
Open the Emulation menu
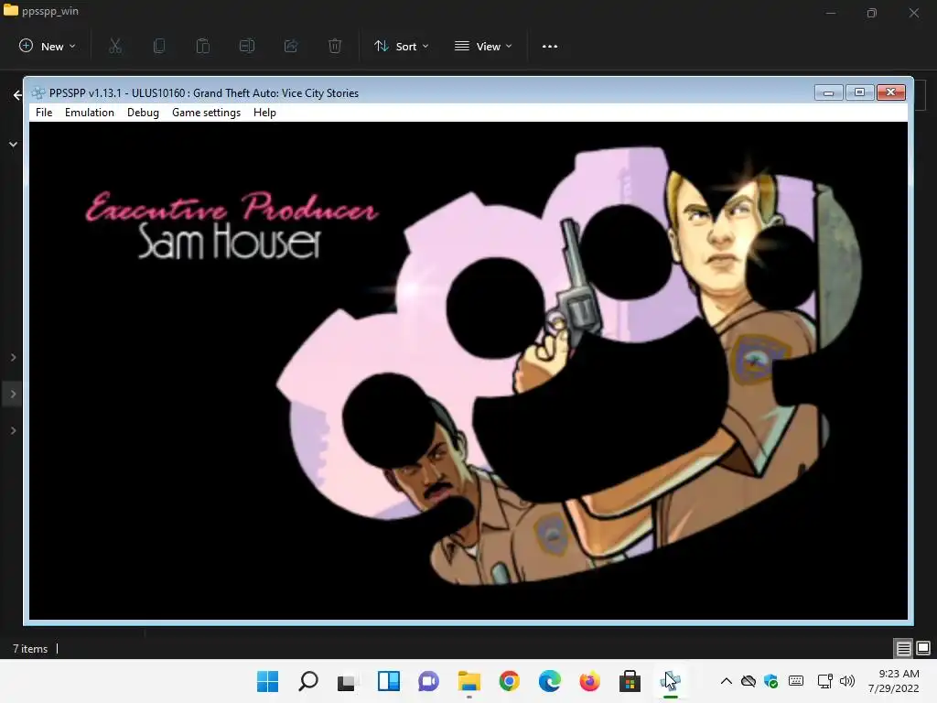coord(89,113)
